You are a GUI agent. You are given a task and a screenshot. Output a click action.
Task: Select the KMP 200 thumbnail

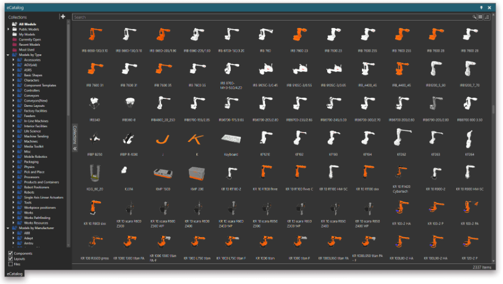(x=197, y=173)
